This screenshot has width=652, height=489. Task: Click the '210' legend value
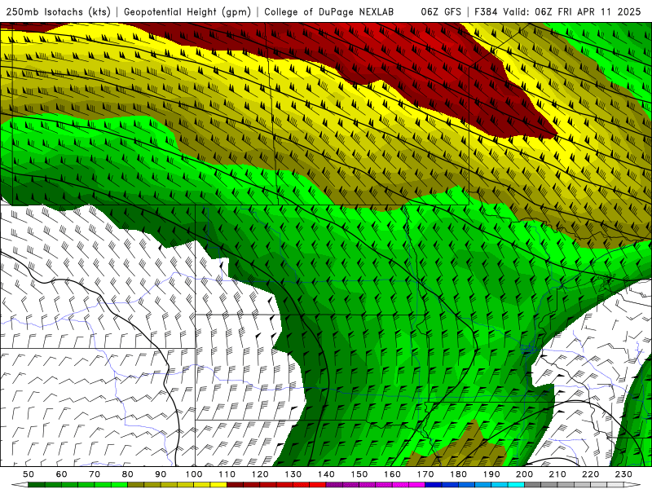(x=557, y=474)
